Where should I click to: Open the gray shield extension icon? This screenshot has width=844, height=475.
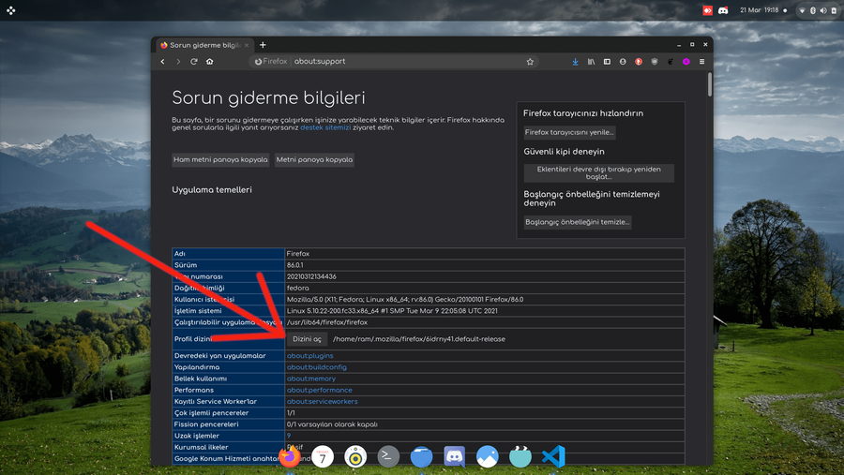pos(655,61)
